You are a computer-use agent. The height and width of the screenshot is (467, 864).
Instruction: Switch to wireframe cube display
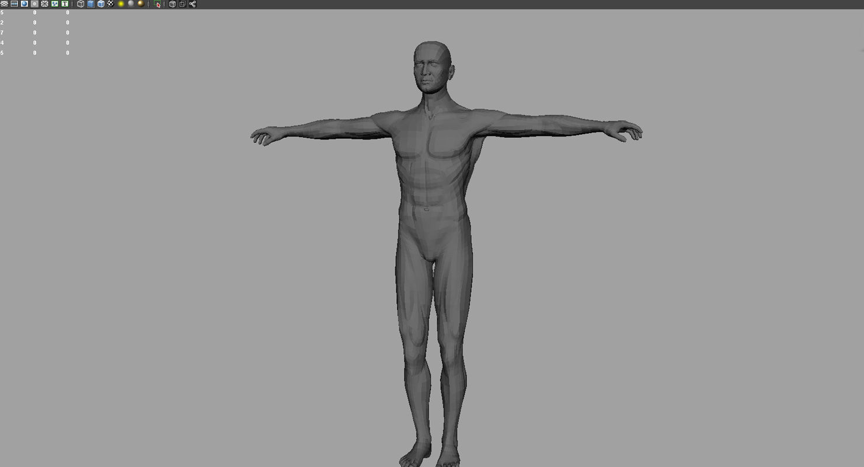click(x=81, y=4)
